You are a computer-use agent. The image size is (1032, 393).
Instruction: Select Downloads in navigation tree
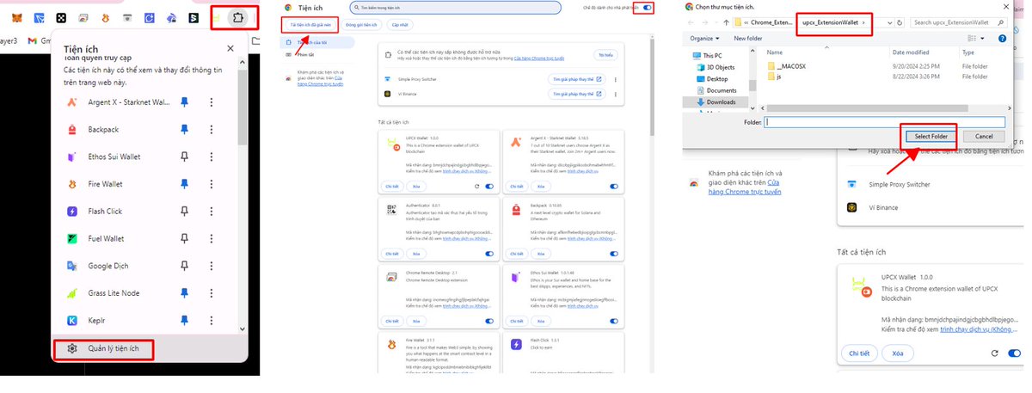click(720, 101)
